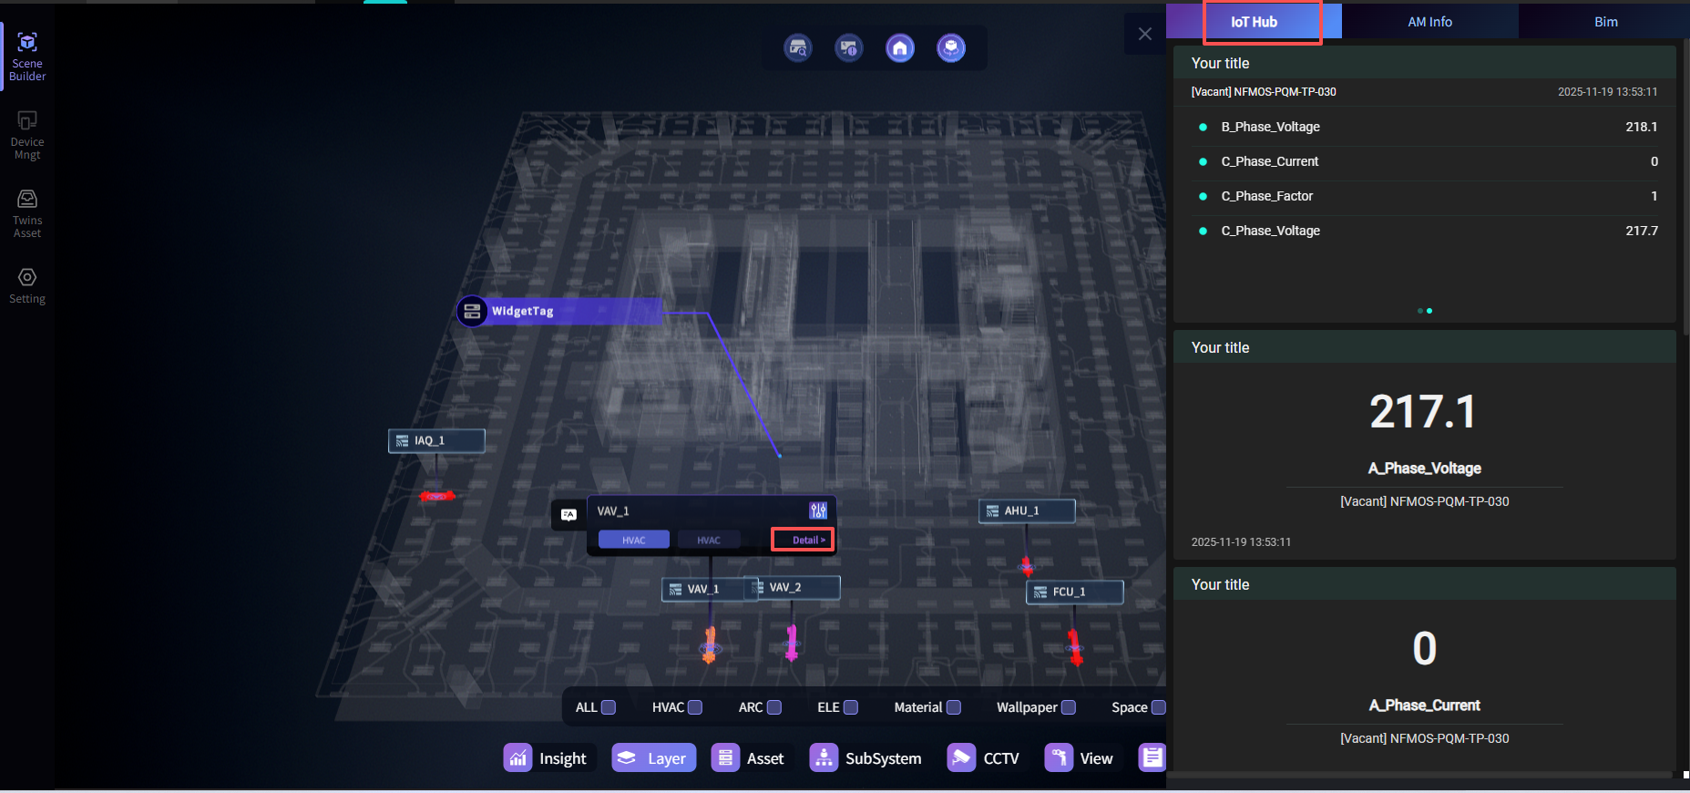This screenshot has height=793, width=1690.
Task: Open Device Mngt in the sidebar
Action: click(27, 135)
